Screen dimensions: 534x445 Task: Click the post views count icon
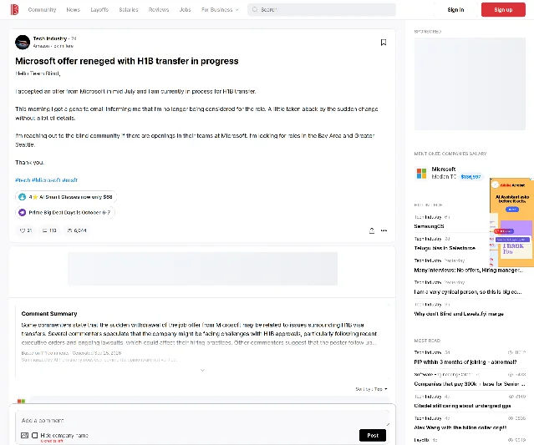70,230
